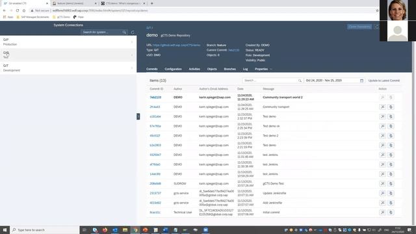Viewport: 416px width, 234px height.
Task: Click 'SUDROW' author cell
Action: 180,183
